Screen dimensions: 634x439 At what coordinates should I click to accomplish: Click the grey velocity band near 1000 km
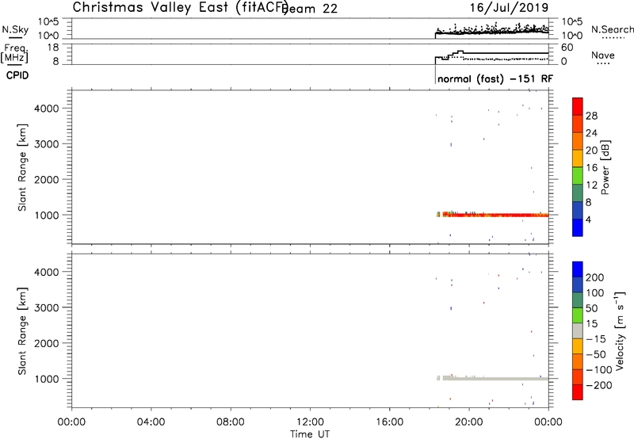point(492,378)
